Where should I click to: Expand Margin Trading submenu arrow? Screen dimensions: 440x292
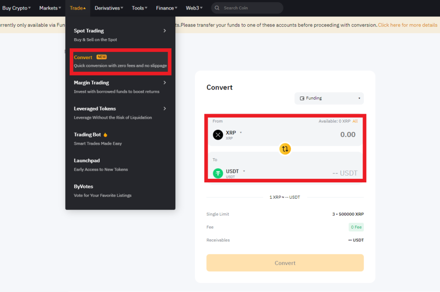click(165, 83)
